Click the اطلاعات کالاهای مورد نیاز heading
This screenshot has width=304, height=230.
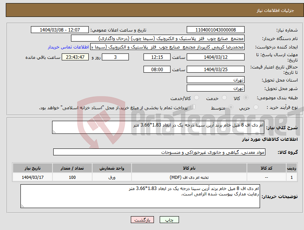click(270, 139)
